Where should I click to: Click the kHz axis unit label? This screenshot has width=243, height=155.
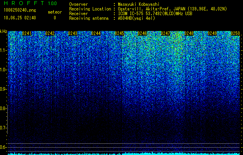[3, 31]
